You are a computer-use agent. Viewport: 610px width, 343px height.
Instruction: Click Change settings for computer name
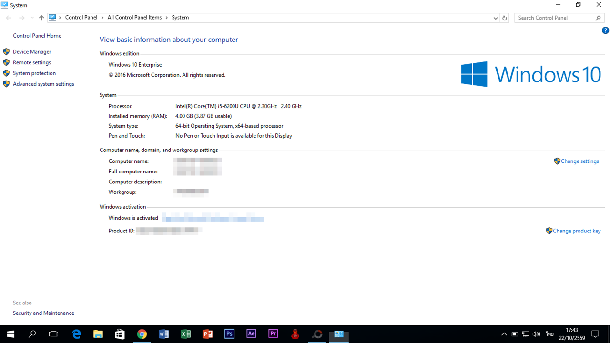click(580, 161)
